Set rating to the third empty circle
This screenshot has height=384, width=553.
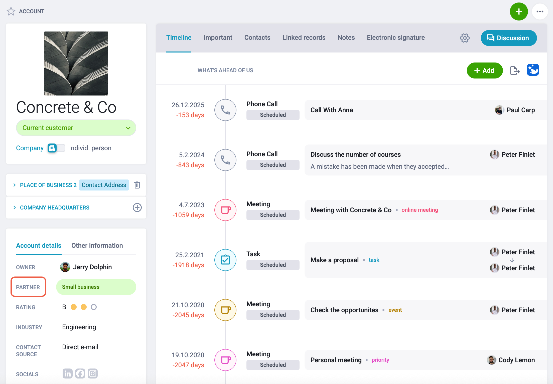click(94, 307)
